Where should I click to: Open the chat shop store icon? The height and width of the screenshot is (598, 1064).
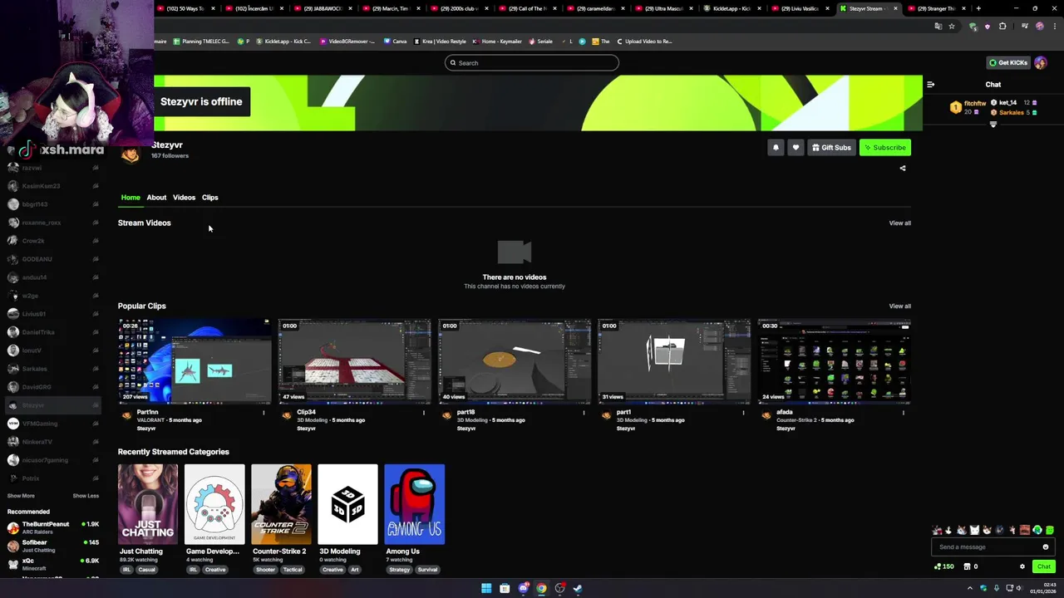click(x=968, y=566)
